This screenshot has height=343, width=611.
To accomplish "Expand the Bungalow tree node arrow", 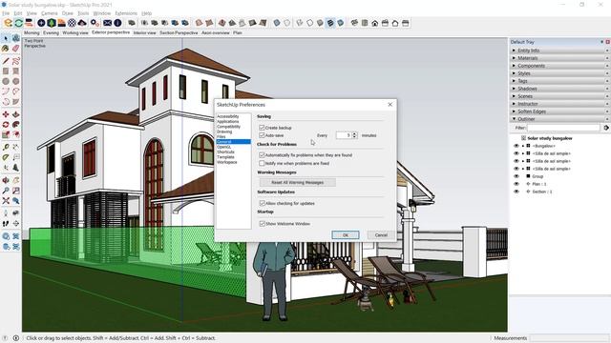I will tap(523, 146).
